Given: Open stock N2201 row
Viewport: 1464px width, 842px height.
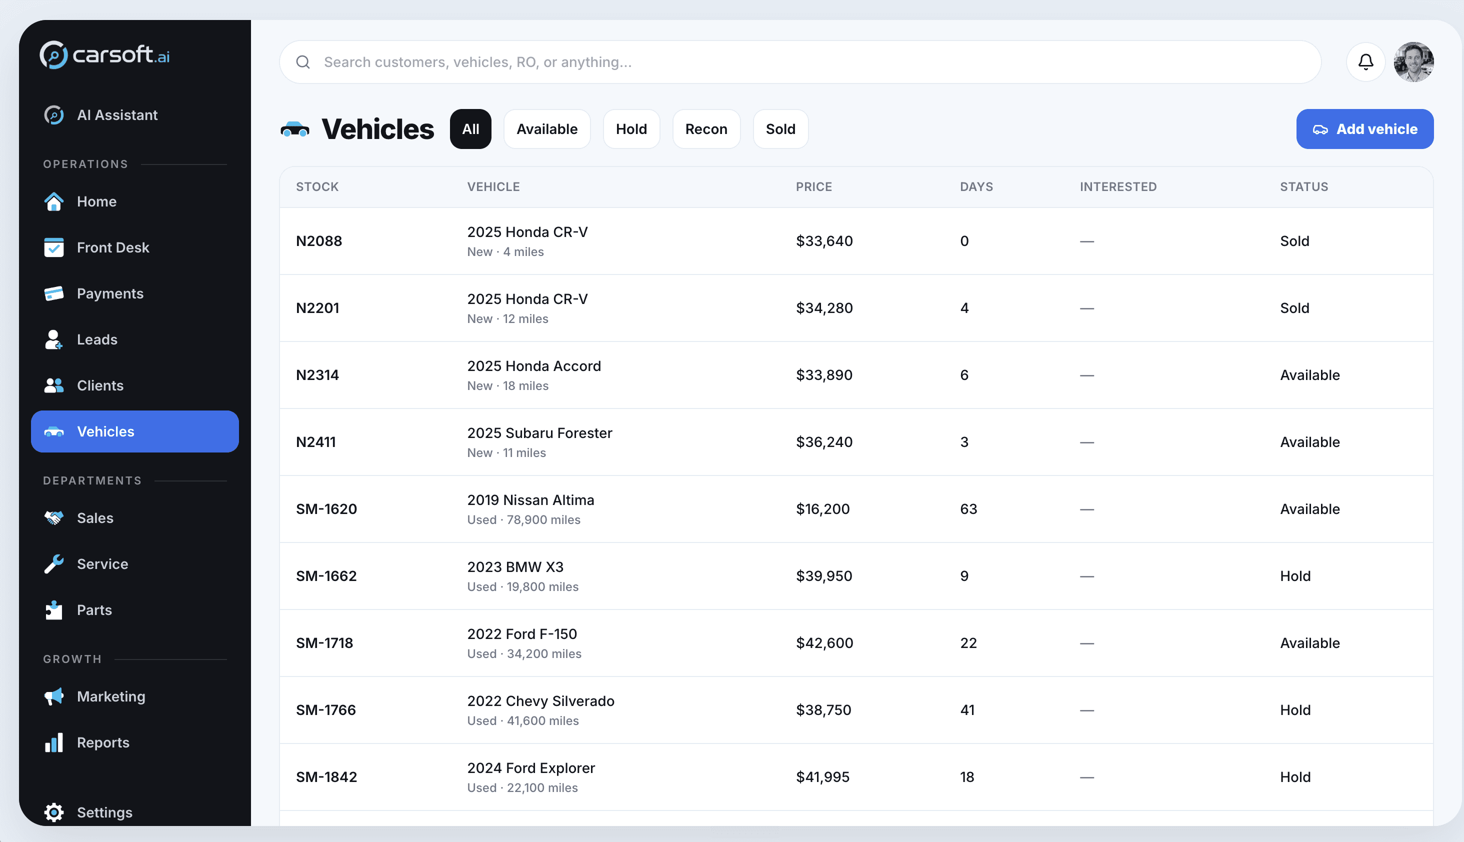Looking at the screenshot, I should pos(856,308).
